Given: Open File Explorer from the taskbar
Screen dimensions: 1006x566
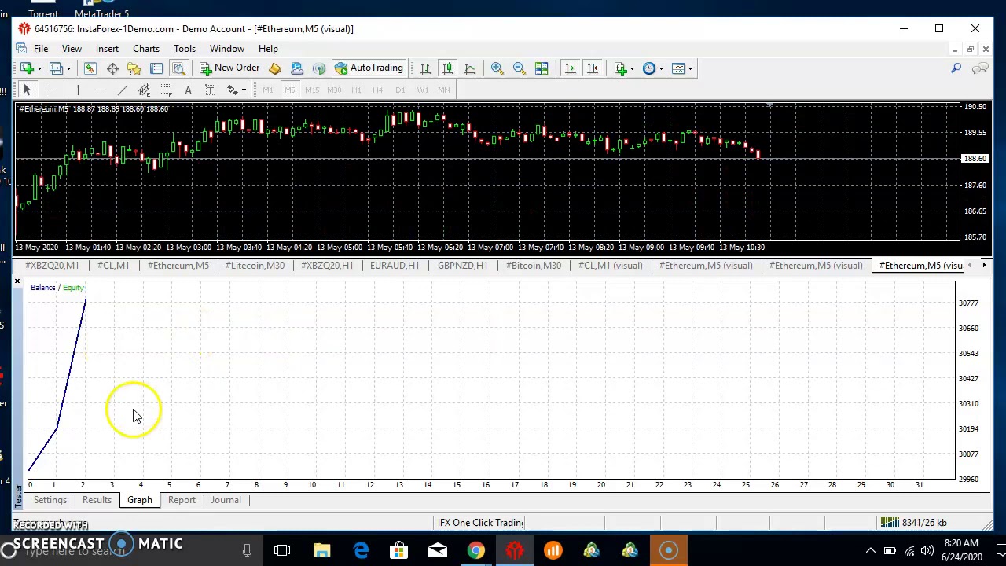Looking at the screenshot, I should tap(322, 550).
